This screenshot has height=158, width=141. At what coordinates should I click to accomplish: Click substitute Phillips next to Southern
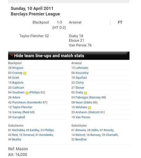(x=35, y=92)
